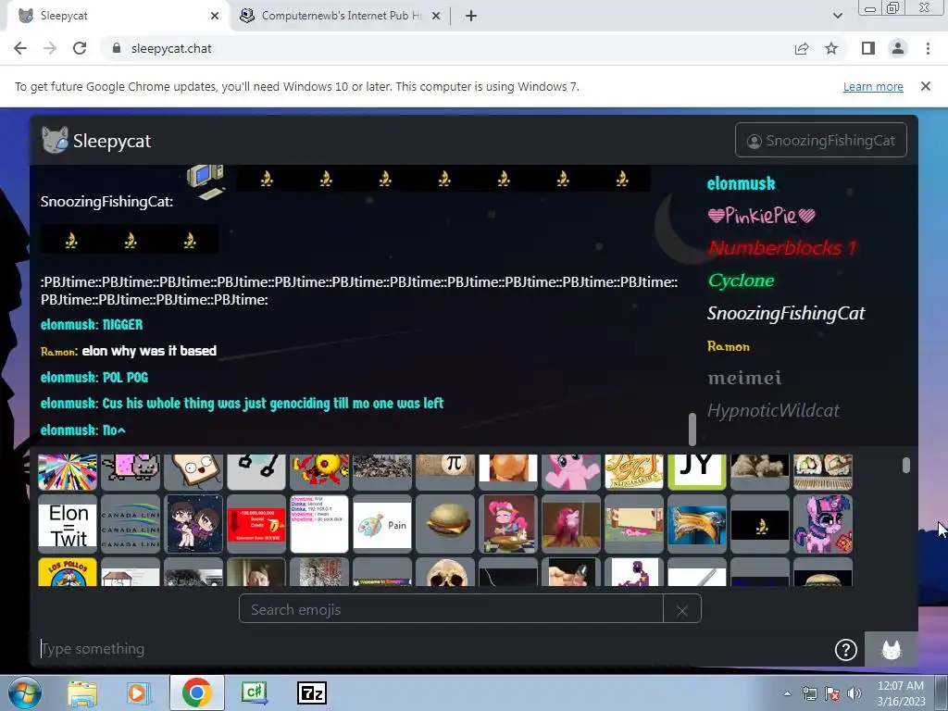Open Windows Explorer from the taskbar

82,693
